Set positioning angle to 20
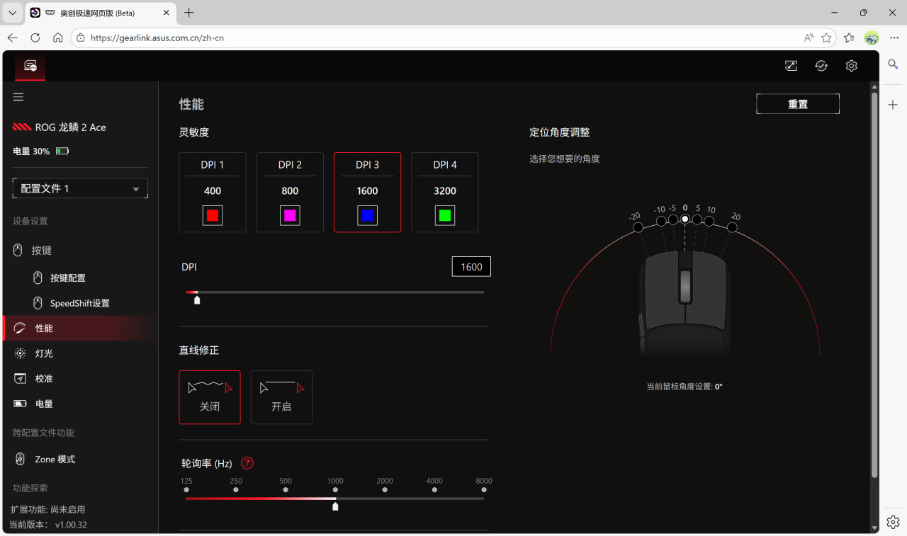 coord(732,227)
